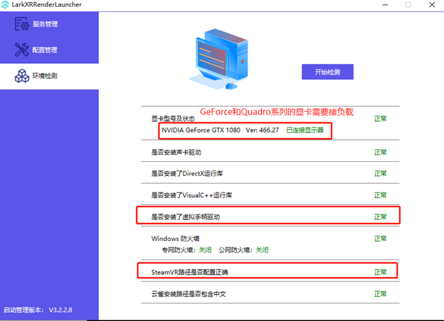Select the 环境检测 menu item

49,76
